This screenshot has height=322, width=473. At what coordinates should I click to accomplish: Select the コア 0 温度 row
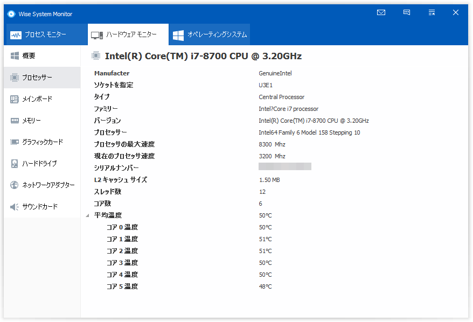click(122, 227)
